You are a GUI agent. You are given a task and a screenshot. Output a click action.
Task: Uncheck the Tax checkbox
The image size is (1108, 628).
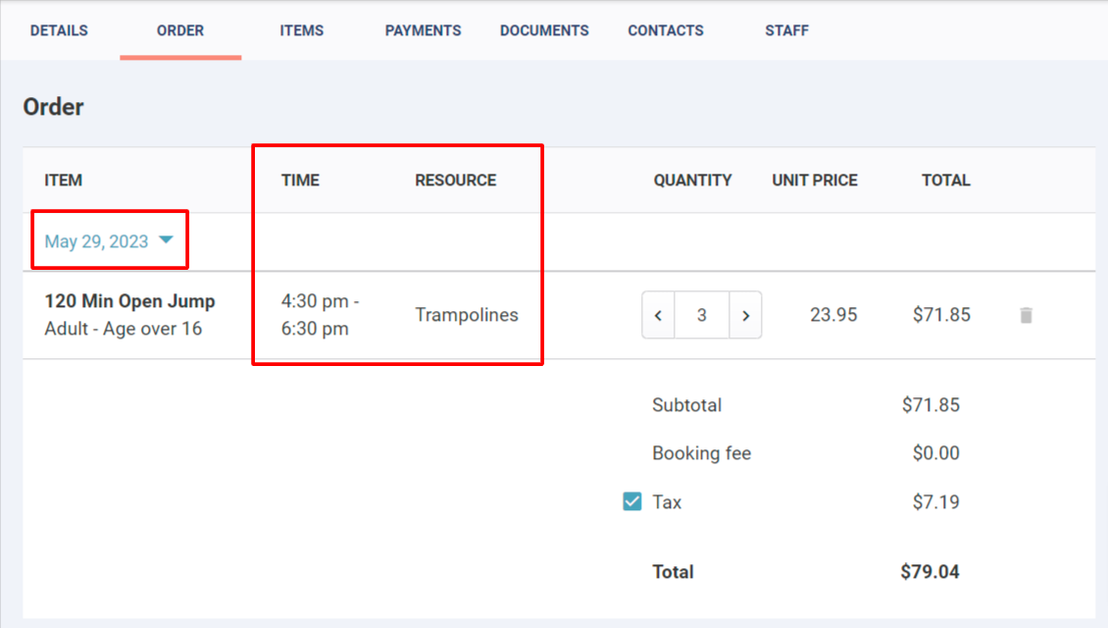click(x=632, y=501)
